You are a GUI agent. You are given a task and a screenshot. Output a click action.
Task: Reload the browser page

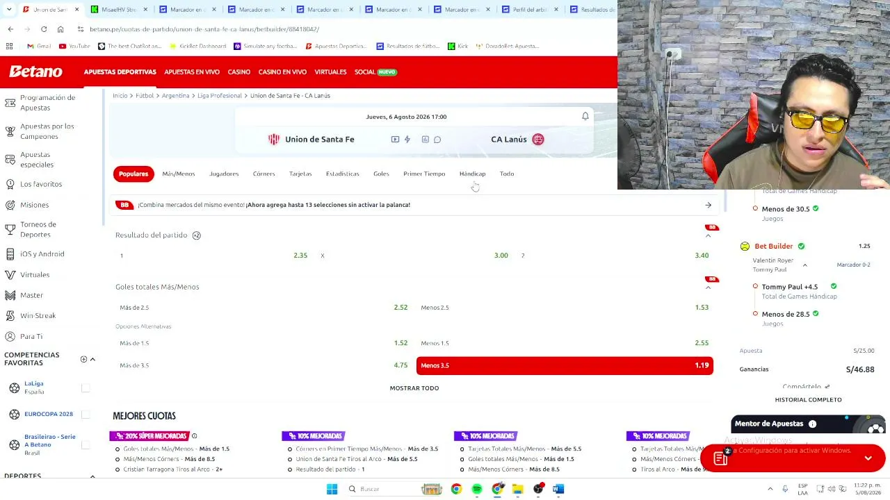point(44,29)
